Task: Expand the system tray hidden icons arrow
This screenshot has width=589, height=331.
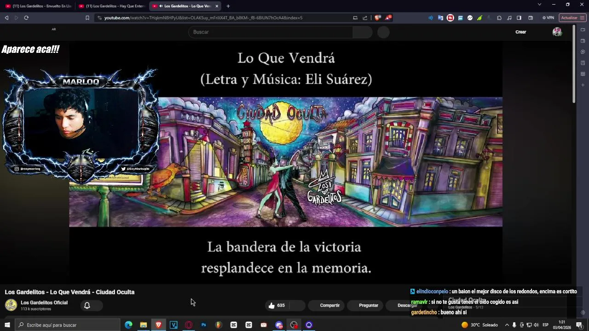Action: coord(507,325)
